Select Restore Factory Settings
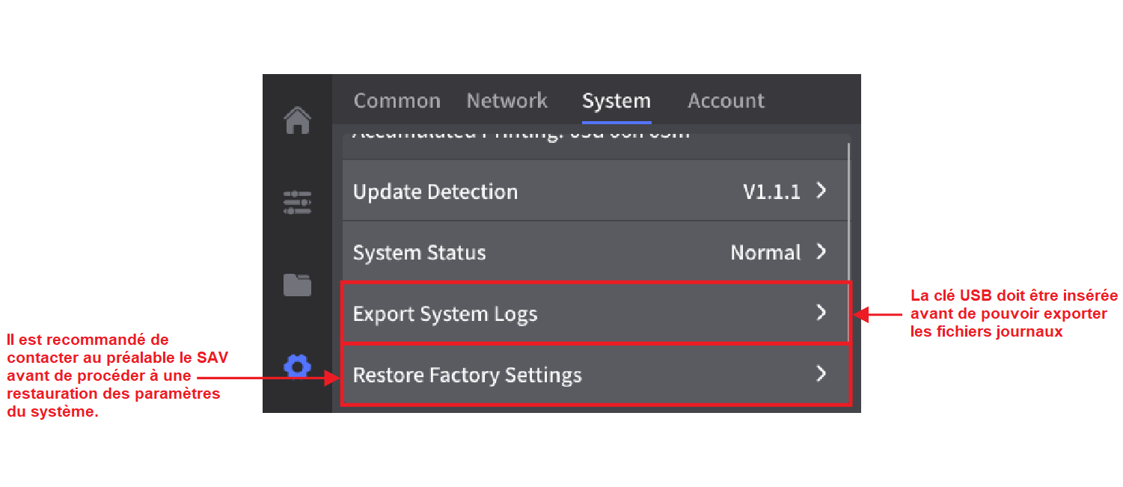Screen dimensions: 1123x487 [x=467, y=375]
